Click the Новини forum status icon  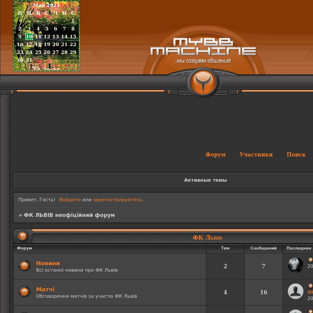[24, 266]
